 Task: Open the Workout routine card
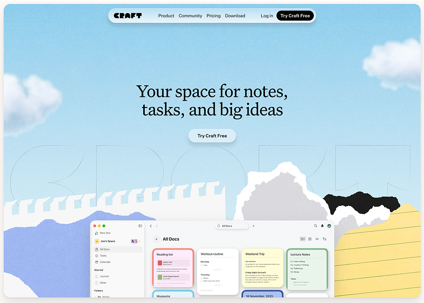tap(218, 271)
